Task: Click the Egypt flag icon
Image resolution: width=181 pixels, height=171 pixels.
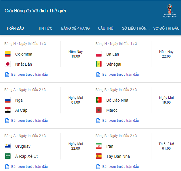Action: pos(8,110)
